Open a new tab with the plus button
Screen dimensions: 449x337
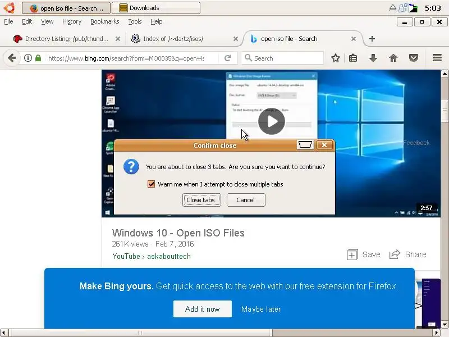tap(372, 39)
